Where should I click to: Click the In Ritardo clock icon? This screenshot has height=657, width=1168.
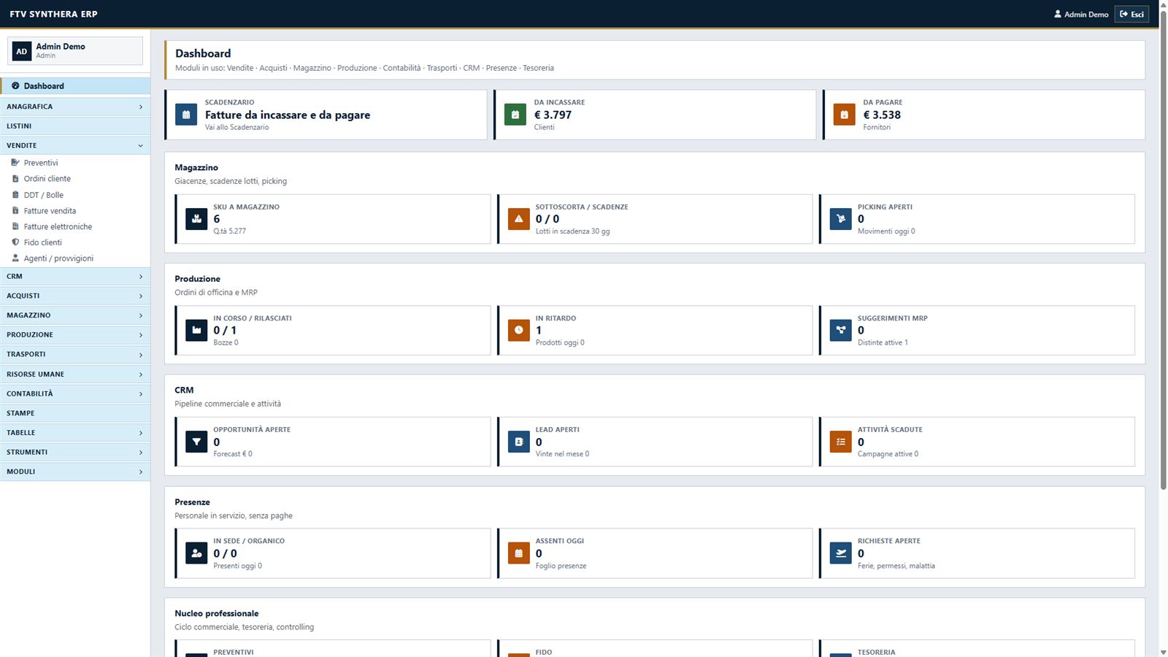[518, 330]
